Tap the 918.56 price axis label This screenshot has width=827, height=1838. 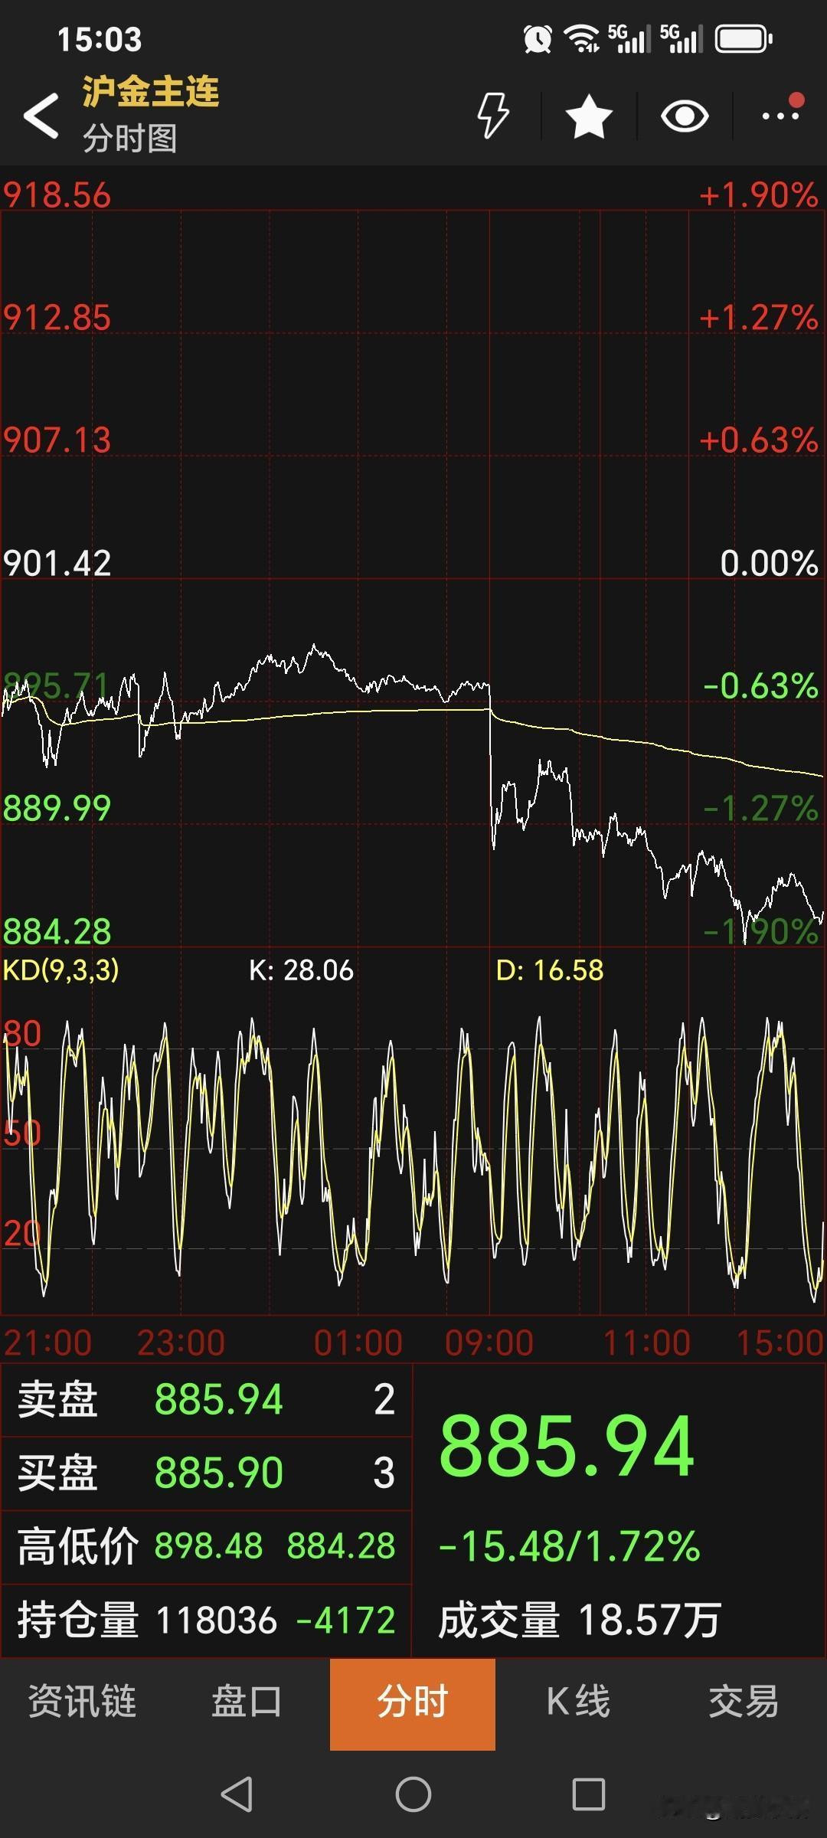[x=57, y=195]
